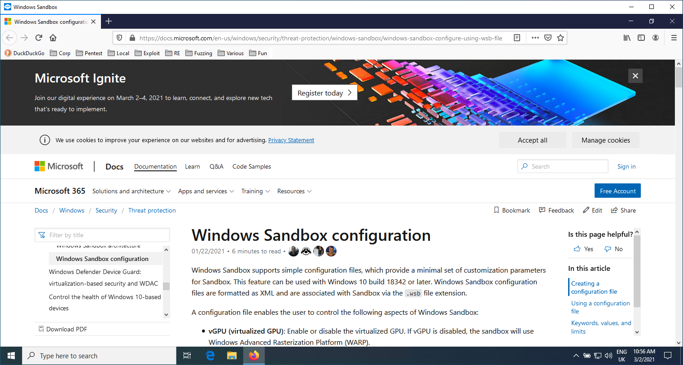Show sidebars icon in Firefox toolbar
This screenshot has width=683, height=365.
tap(641, 38)
